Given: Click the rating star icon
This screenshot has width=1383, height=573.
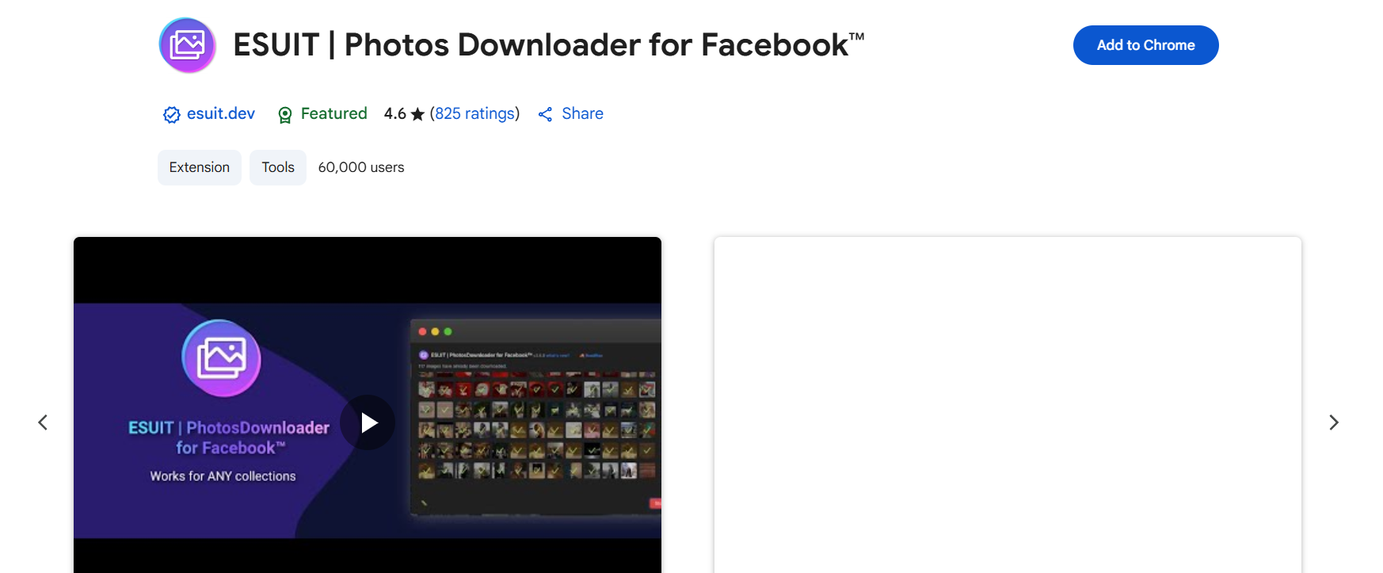Looking at the screenshot, I should coord(417,114).
